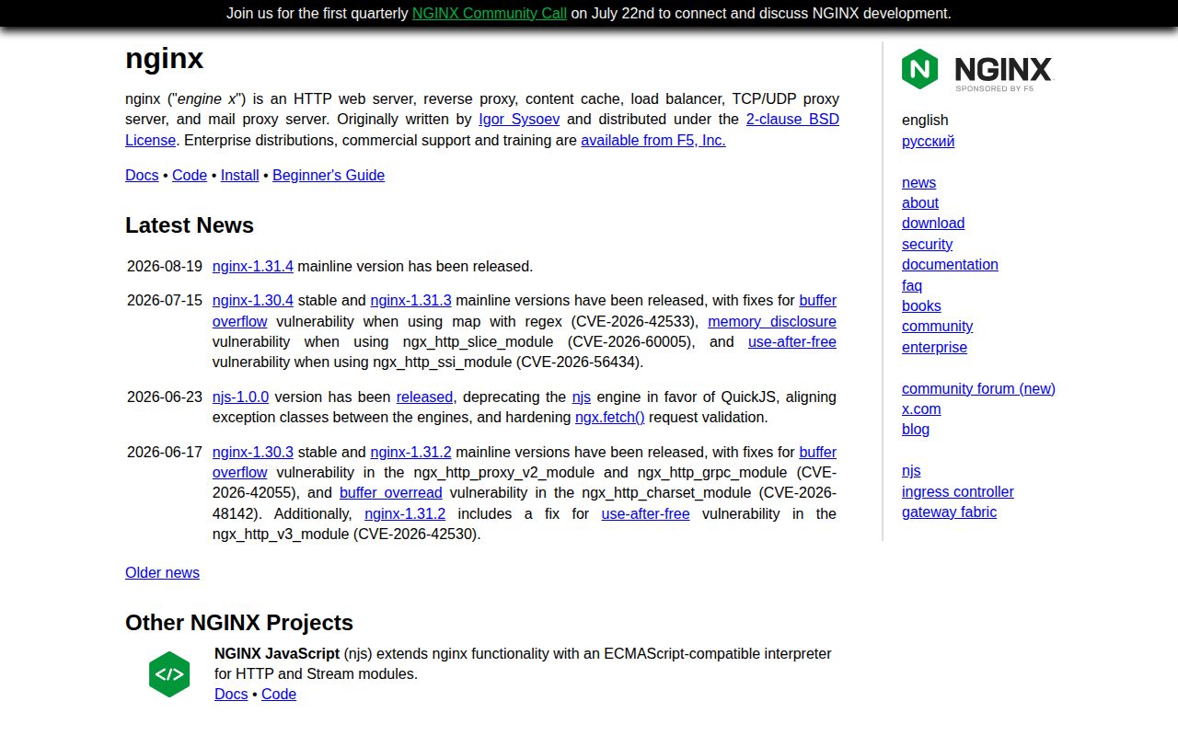Open the about page in the sidebar
The width and height of the screenshot is (1178, 736).
click(920, 203)
